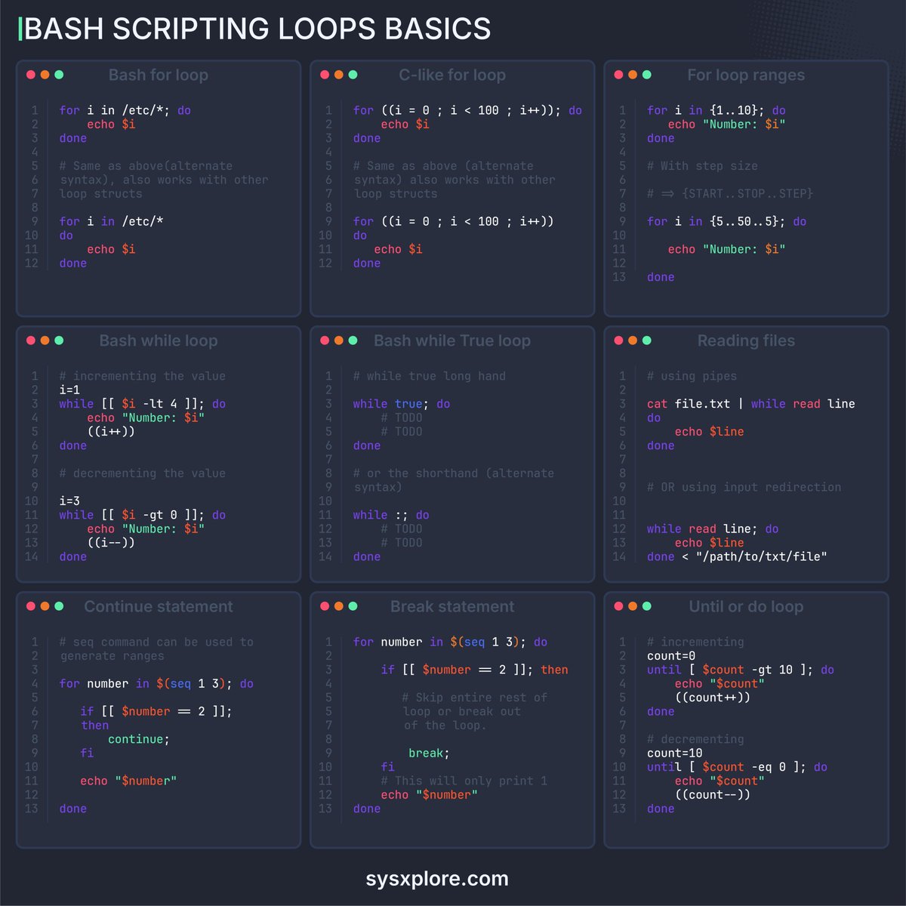Image resolution: width=906 pixels, height=906 pixels.
Task: Click the green title accent bar beside the heading
Action: click(x=20, y=28)
